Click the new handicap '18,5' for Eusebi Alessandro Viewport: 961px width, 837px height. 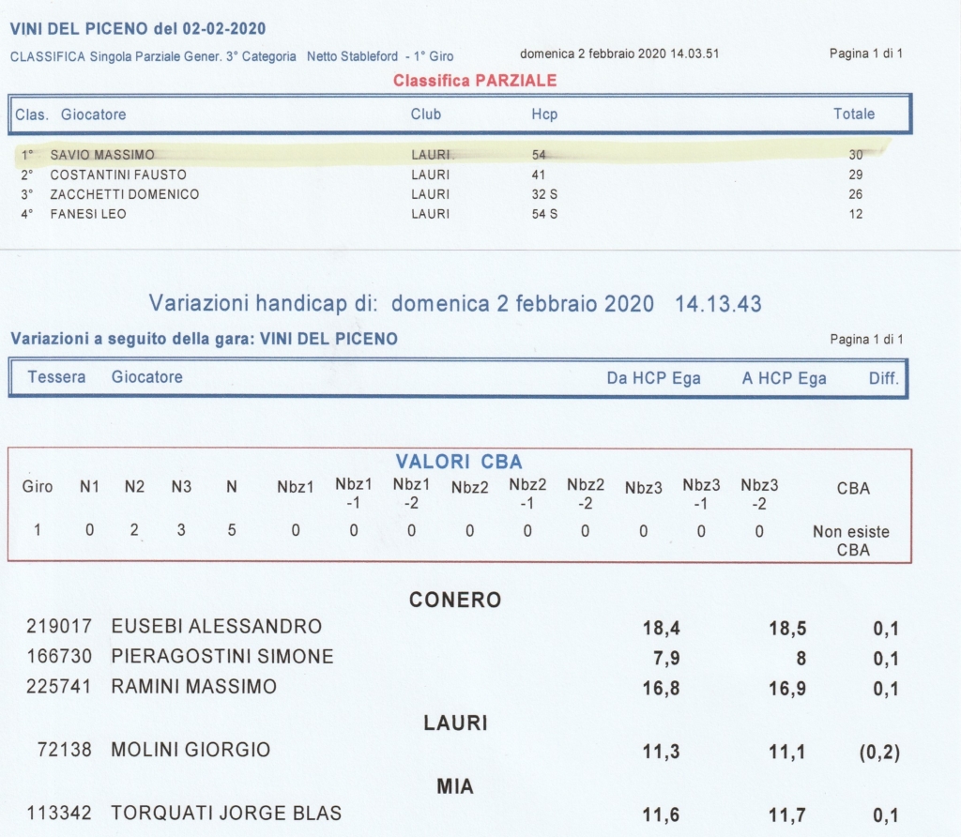pos(787,629)
